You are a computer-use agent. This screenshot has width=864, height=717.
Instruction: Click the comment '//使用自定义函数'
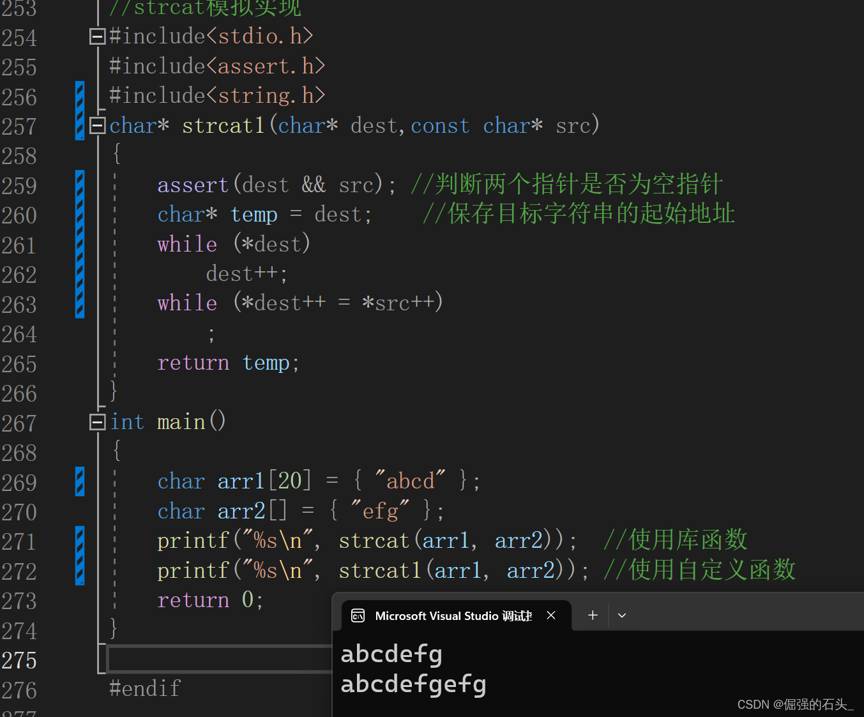(700, 570)
